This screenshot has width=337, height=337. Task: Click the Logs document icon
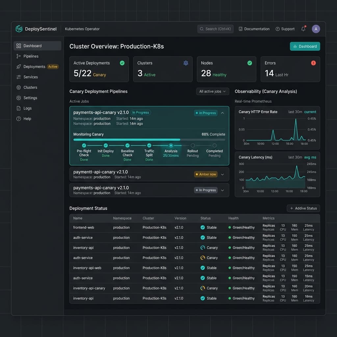[x=19, y=108]
